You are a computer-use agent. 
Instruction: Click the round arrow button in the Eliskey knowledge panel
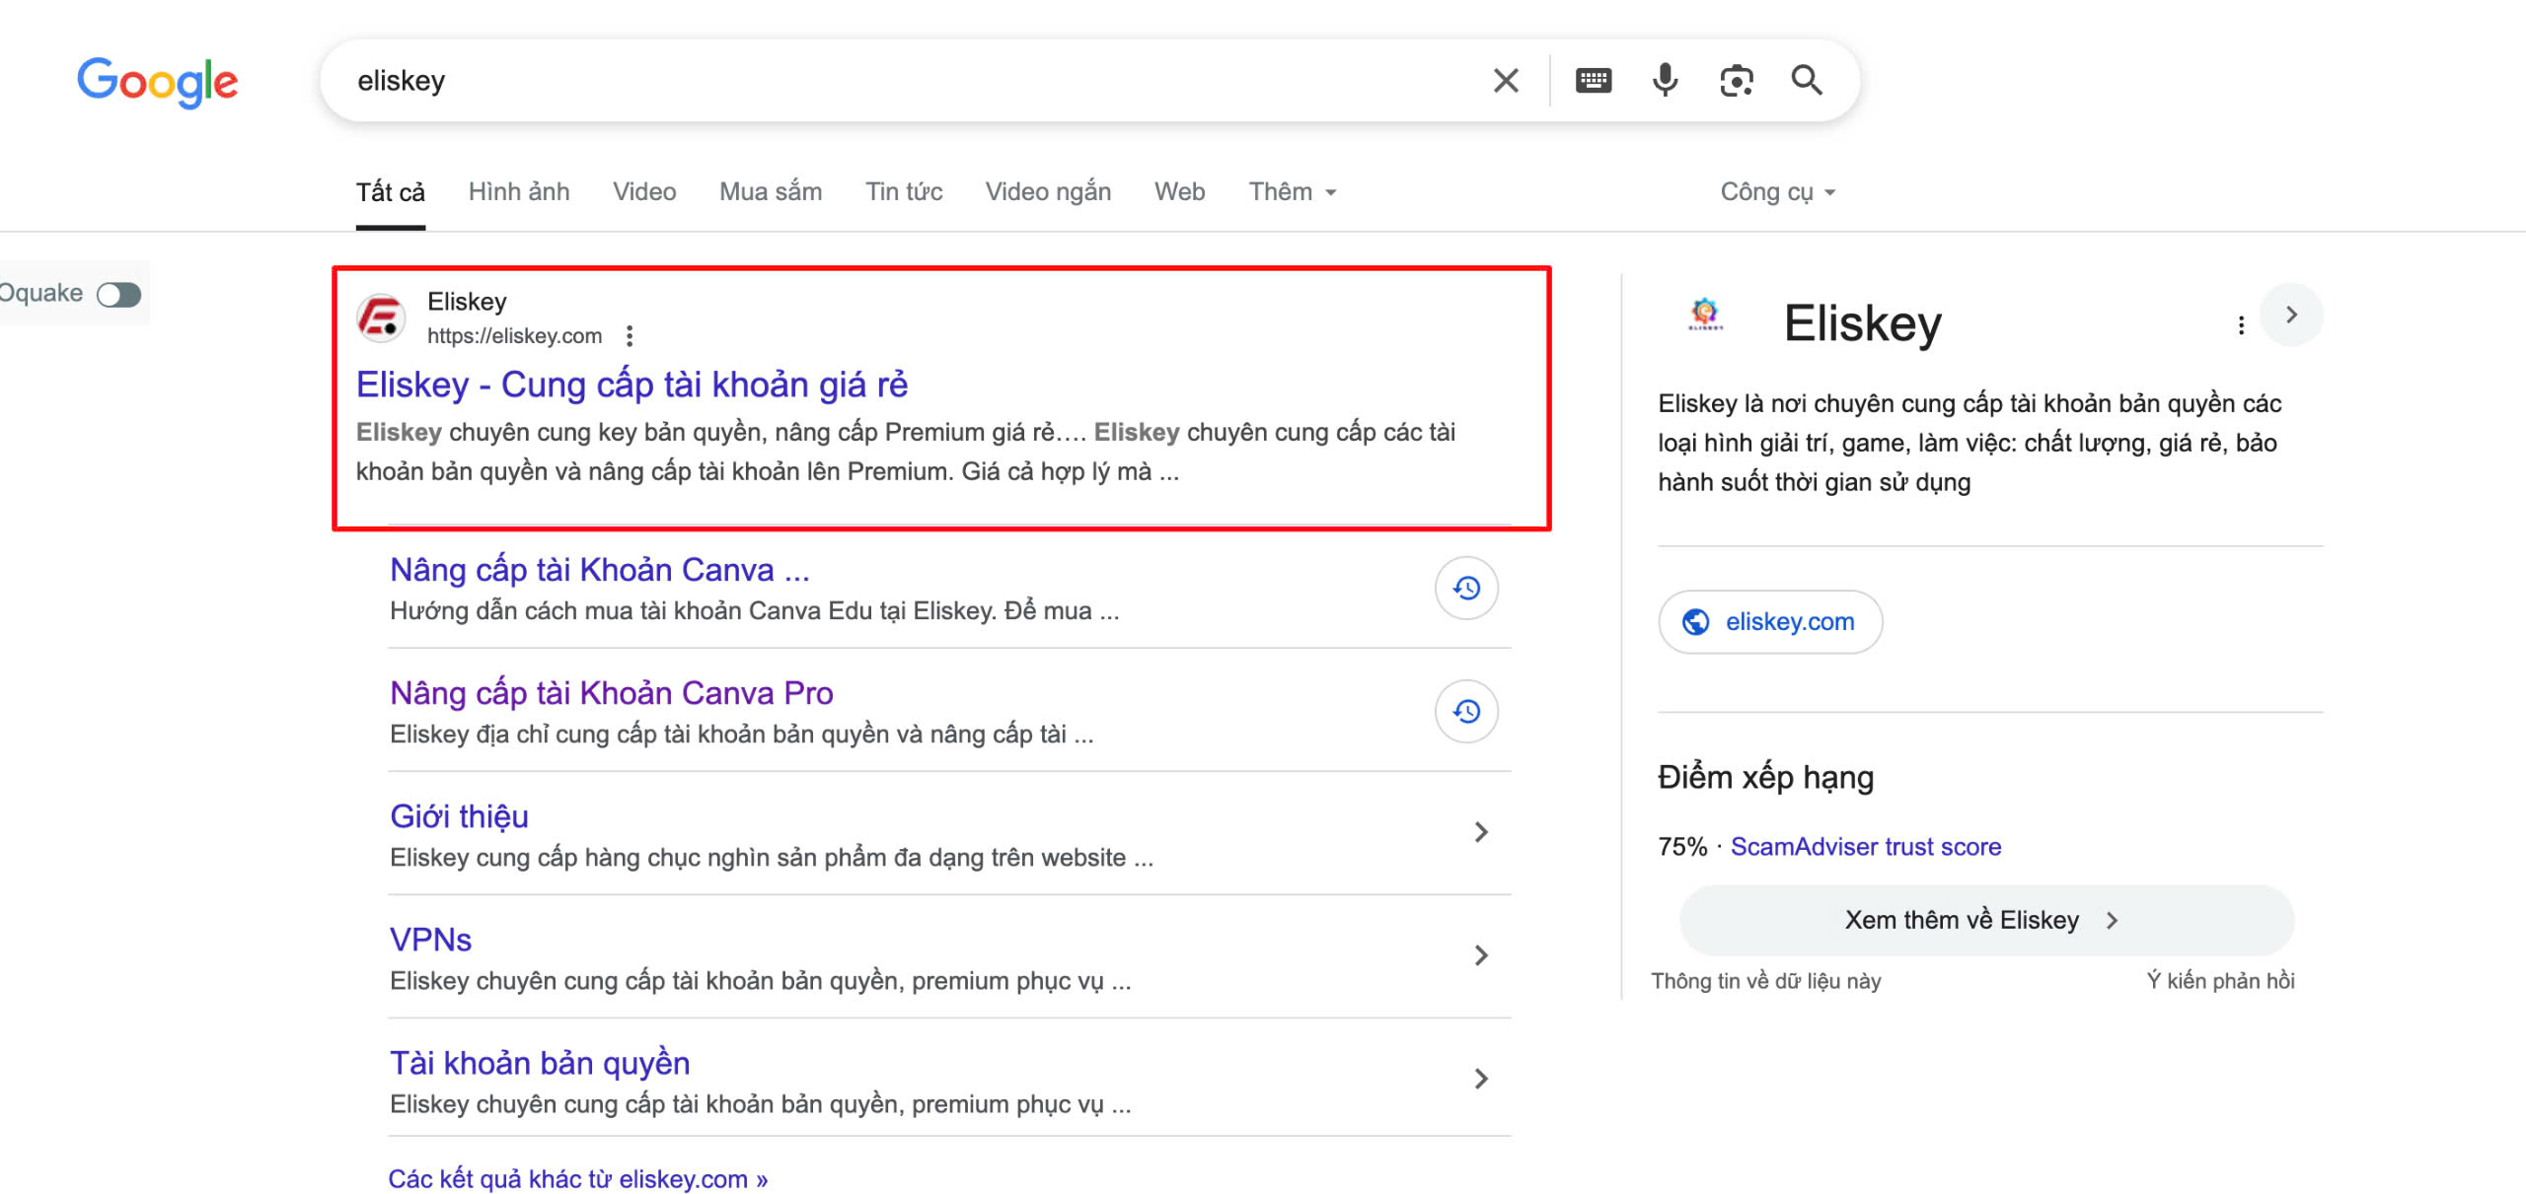pos(2291,315)
